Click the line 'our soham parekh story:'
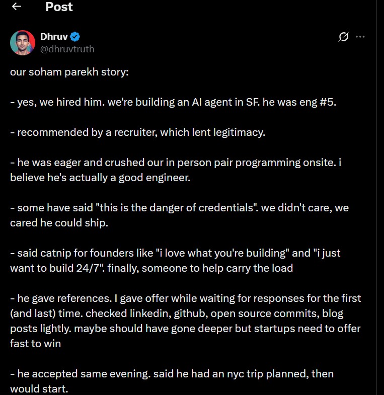 (x=69, y=72)
